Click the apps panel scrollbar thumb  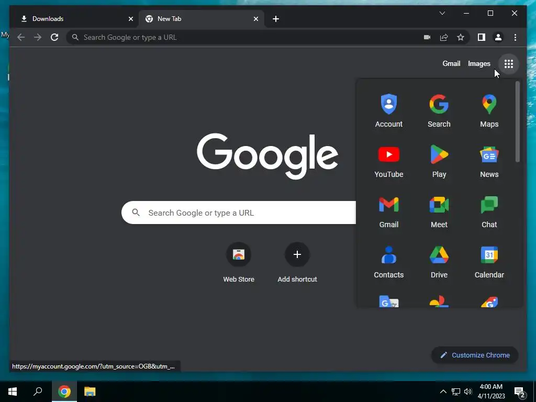(x=518, y=121)
